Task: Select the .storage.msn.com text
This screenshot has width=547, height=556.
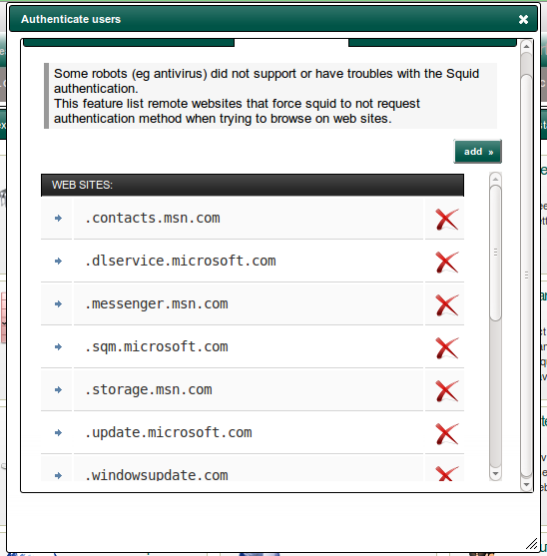Action: pyautogui.click(x=148, y=389)
